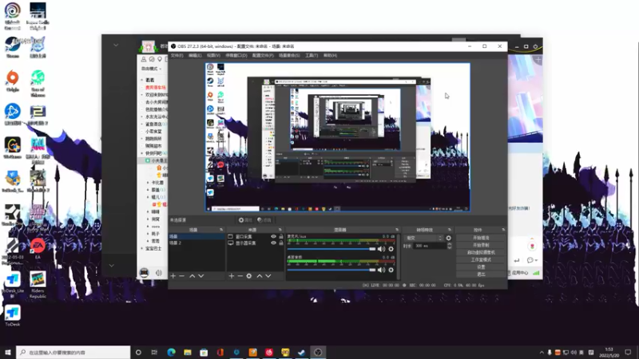Viewport: 639px width, 359px height.
Task: Pop out the 控件 dock panel
Action: 503,230
